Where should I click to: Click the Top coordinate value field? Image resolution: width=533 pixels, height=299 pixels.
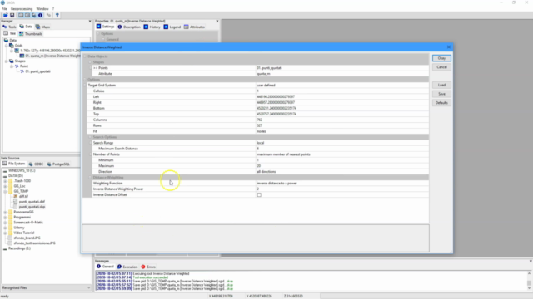tap(342, 114)
